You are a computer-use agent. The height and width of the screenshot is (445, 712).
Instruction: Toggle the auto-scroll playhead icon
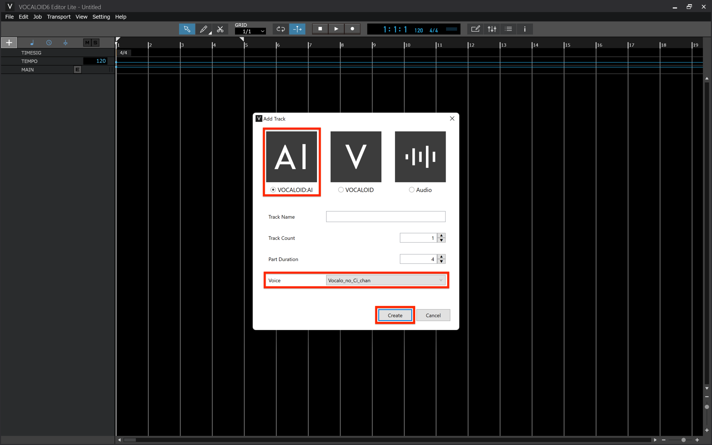pyautogui.click(x=297, y=29)
